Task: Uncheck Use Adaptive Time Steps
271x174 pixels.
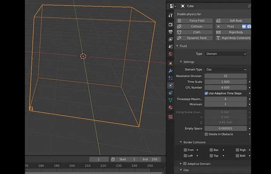Action: pyautogui.click(x=206, y=94)
